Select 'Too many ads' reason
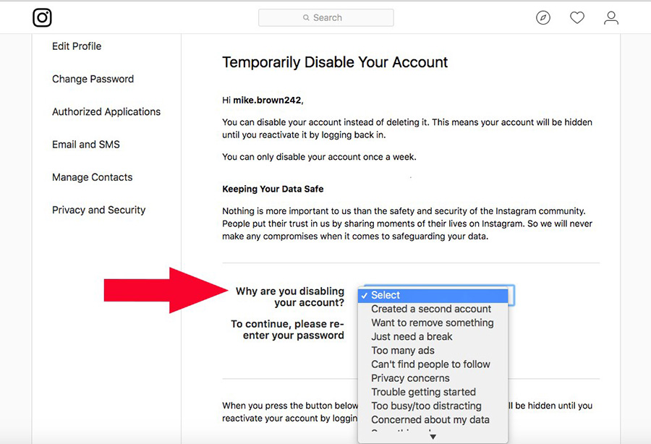The height and width of the screenshot is (444, 651). coord(403,350)
